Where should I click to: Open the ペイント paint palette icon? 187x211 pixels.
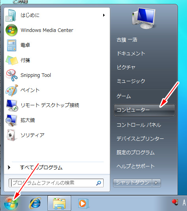[12, 90]
